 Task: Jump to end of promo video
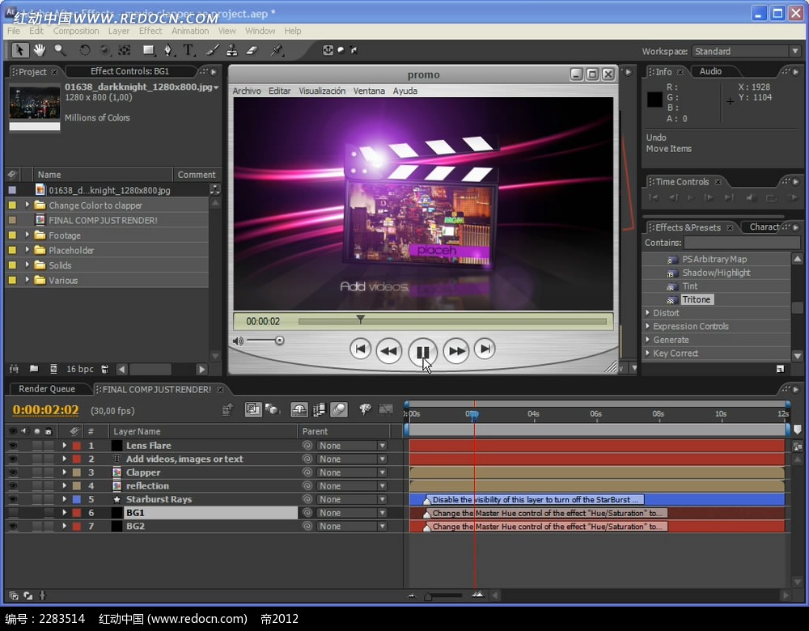tap(485, 349)
